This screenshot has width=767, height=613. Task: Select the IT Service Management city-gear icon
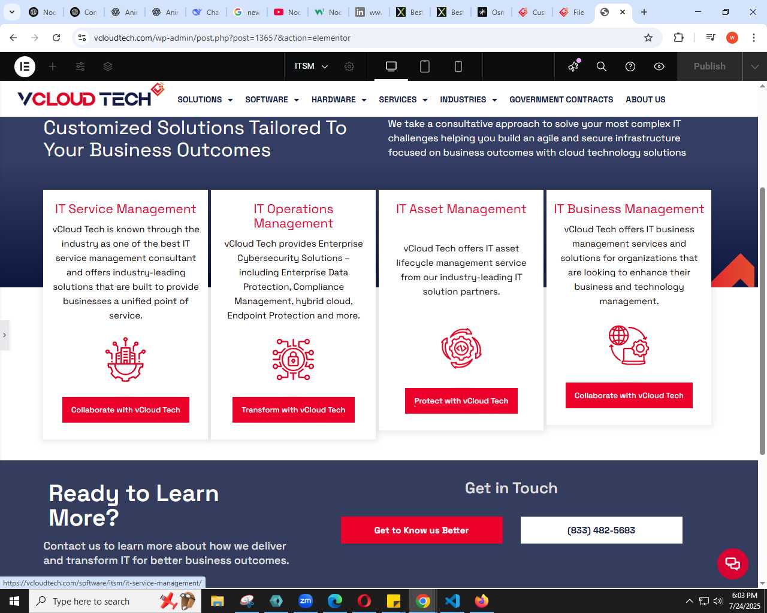click(126, 360)
